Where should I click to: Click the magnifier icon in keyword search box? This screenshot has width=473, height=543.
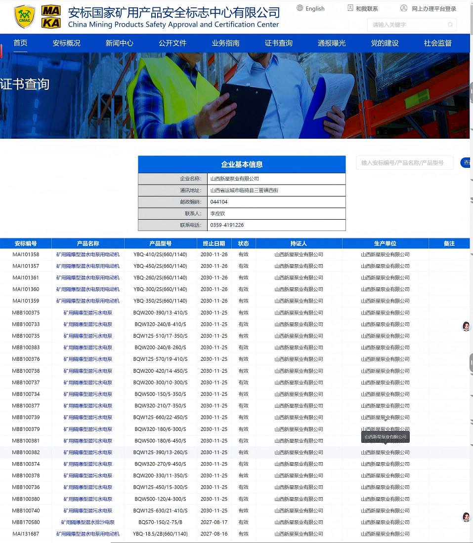pos(450,25)
